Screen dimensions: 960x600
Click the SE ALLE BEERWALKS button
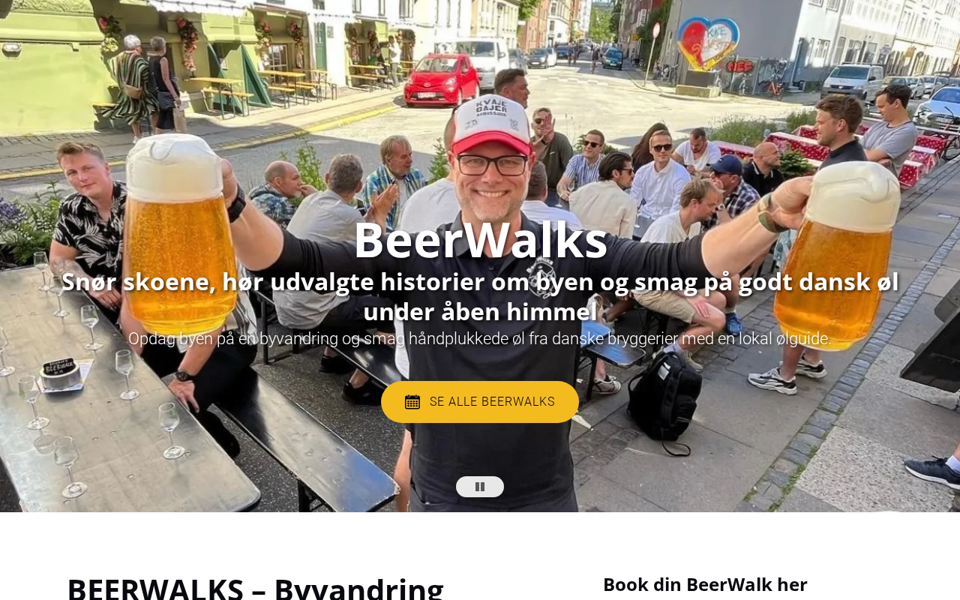(480, 402)
